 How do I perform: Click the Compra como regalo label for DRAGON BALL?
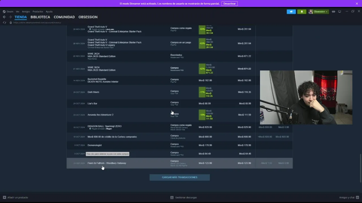coord(181,125)
